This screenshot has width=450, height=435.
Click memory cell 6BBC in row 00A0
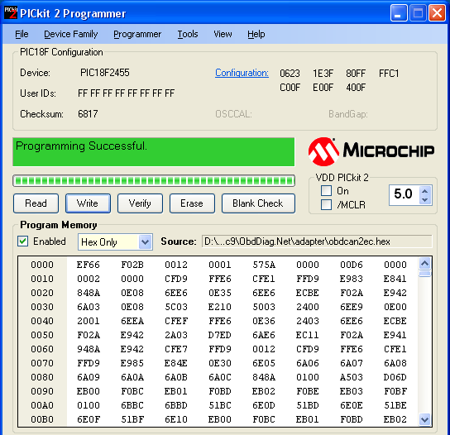click(x=132, y=405)
